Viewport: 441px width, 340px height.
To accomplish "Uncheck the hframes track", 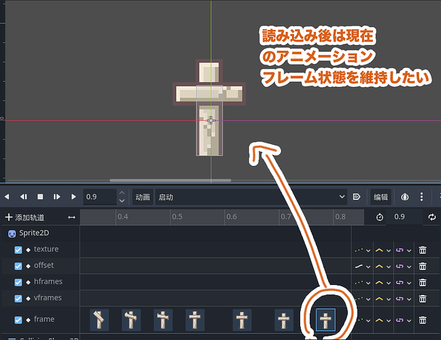I will (x=18, y=282).
